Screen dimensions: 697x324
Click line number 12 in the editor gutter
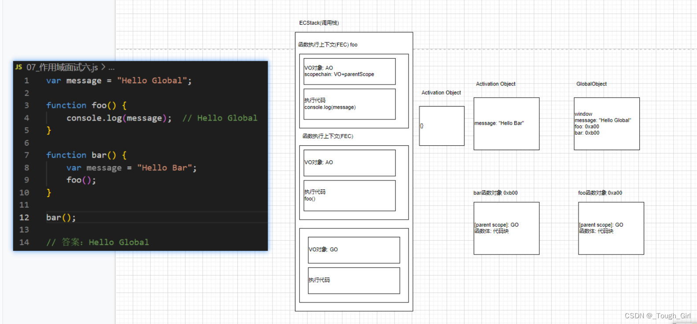point(24,217)
